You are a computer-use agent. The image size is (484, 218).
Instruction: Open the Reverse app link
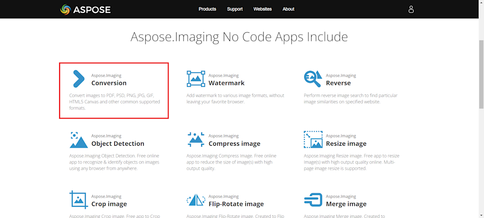[x=338, y=83]
